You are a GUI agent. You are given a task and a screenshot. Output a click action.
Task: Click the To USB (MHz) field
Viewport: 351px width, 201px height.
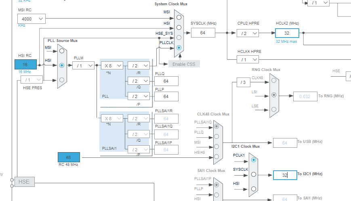[x=285, y=143]
